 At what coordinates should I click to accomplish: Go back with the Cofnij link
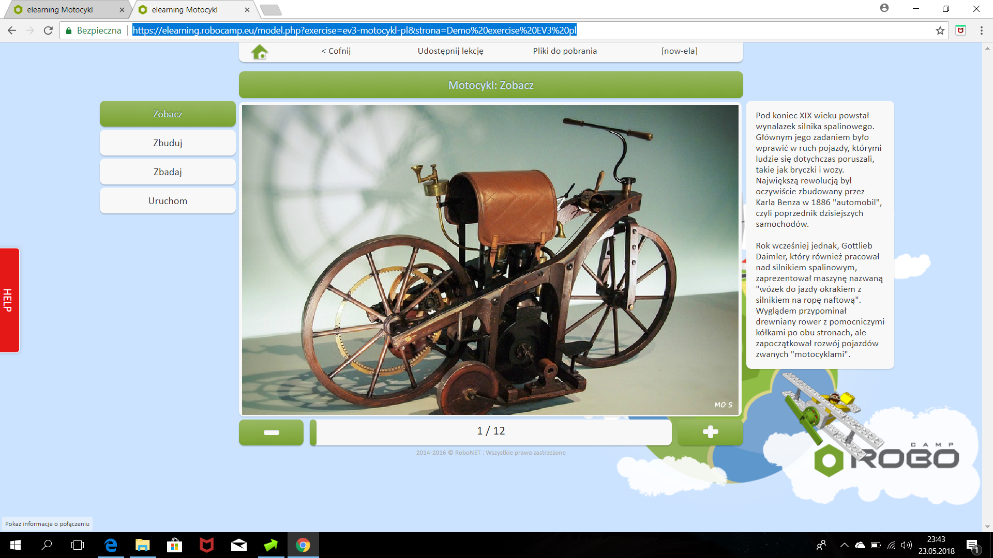coord(336,51)
